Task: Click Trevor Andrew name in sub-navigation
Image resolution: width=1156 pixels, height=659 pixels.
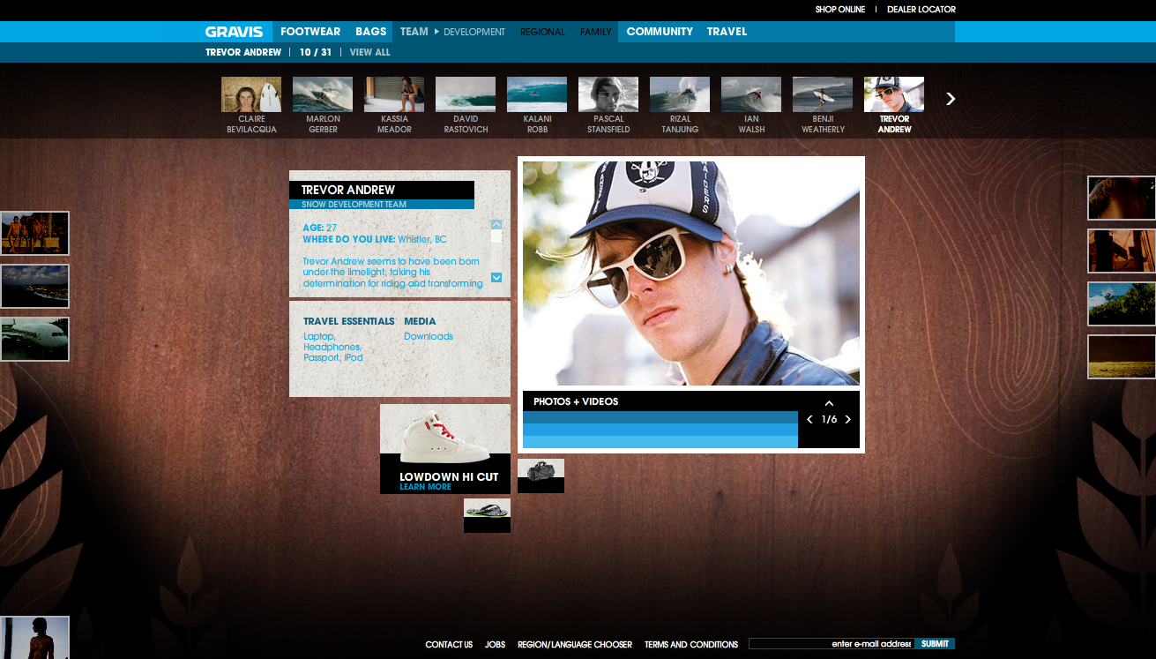Action: pyautogui.click(x=243, y=52)
